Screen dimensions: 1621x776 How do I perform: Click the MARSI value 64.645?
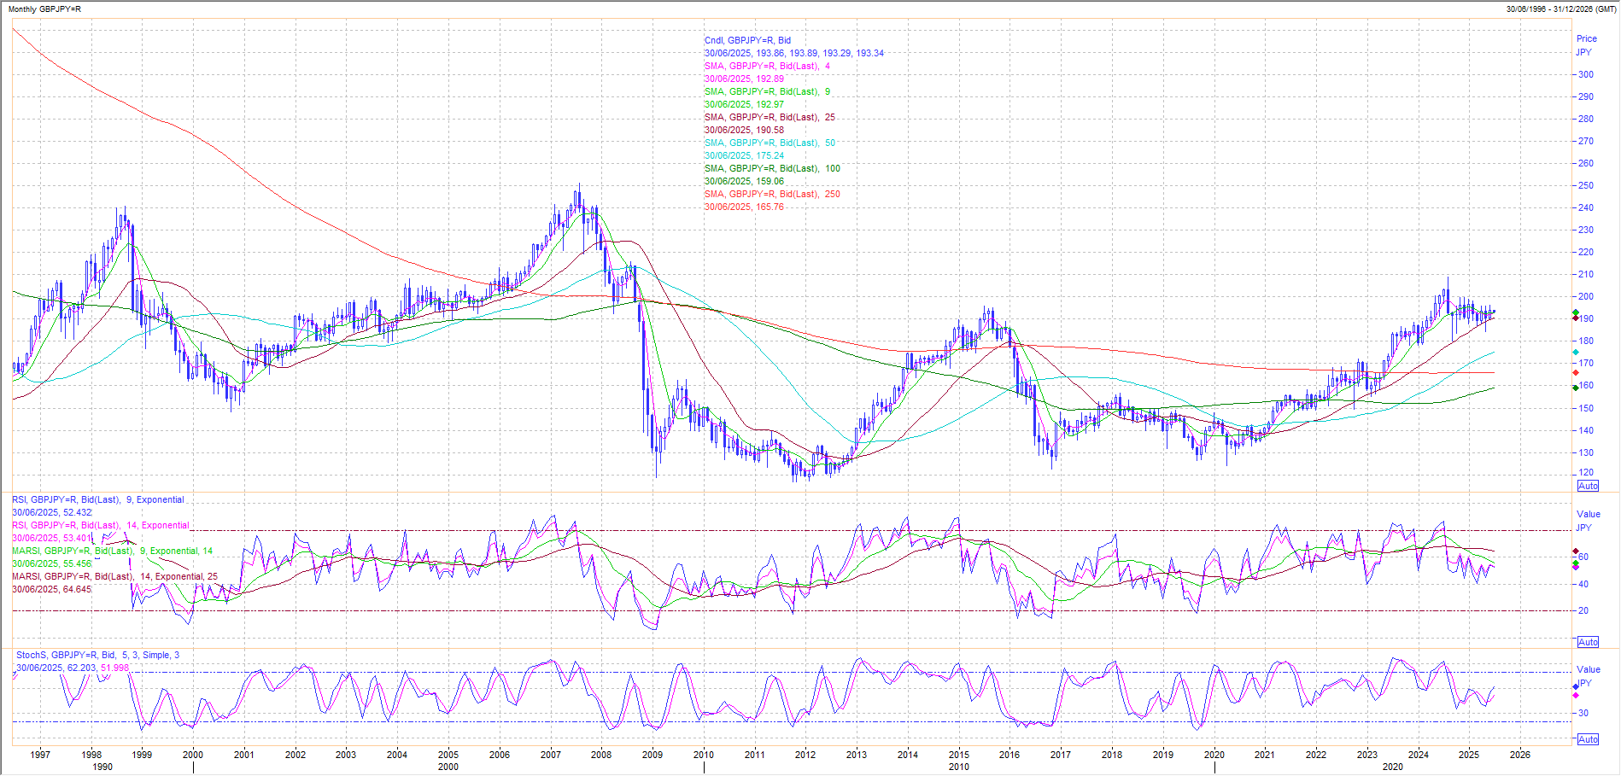[77, 589]
